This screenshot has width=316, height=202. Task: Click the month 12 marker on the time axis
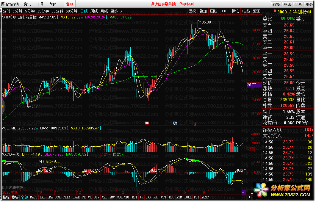[79, 192]
